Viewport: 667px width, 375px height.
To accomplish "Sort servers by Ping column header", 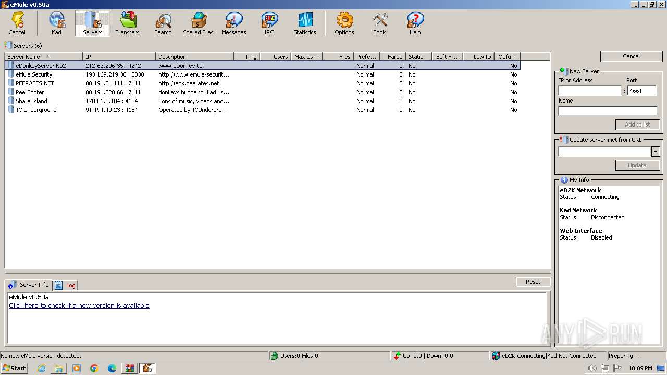I will coord(246,56).
